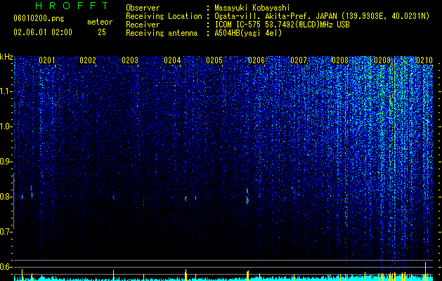
Task: Click the Receiving Location value text
Action: pos(322,17)
